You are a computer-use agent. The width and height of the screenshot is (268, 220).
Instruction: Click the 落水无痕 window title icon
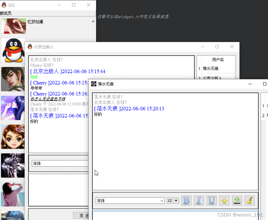[94, 84]
